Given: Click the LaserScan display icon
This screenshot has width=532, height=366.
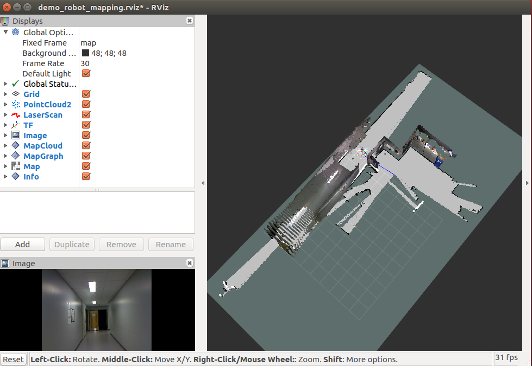Looking at the screenshot, I should pos(16,115).
